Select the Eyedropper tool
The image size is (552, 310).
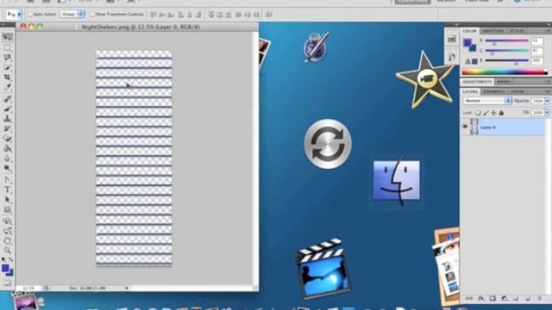click(x=8, y=87)
